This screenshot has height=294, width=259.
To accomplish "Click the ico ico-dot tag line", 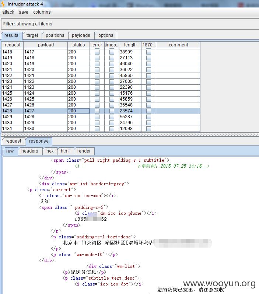I will [109, 284].
